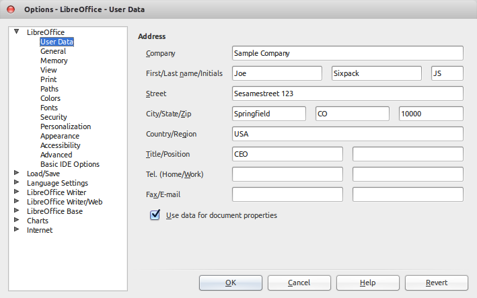This screenshot has height=298, width=477.
Task: Click the empty E-mail field
Action: point(408,194)
